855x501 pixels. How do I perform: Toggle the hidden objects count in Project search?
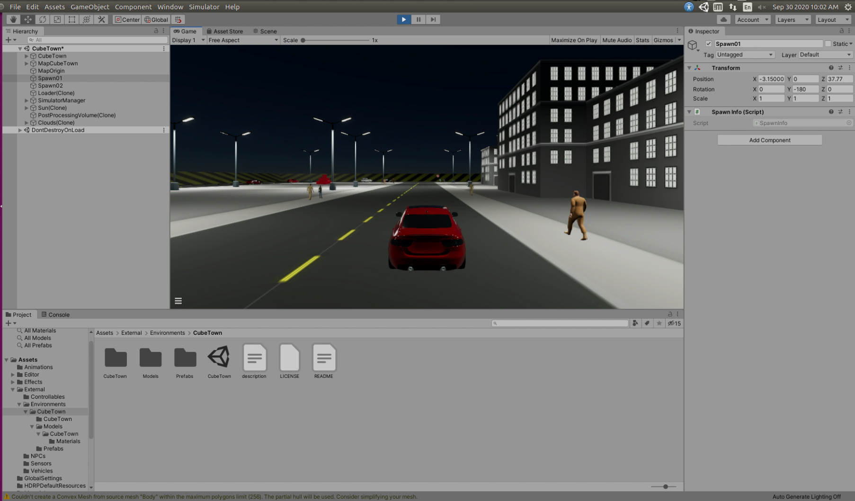tap(673, 323)
